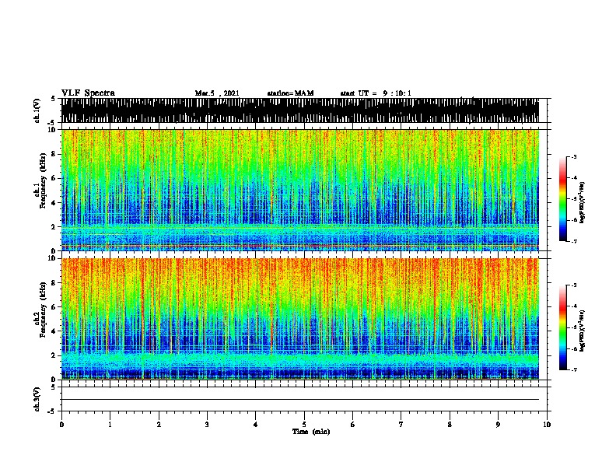Click ch.2 frequency tick label "10"
The width and height of the screenshot is (616, 476).
[x=53, y=258]
